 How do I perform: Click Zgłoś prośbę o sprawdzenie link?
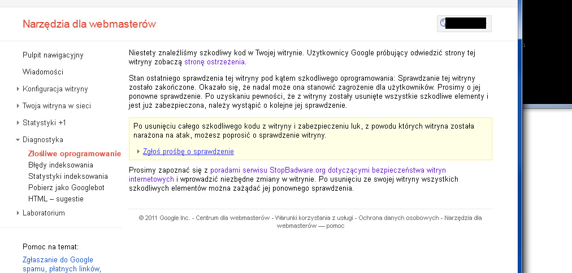click(x=188, y=151)
